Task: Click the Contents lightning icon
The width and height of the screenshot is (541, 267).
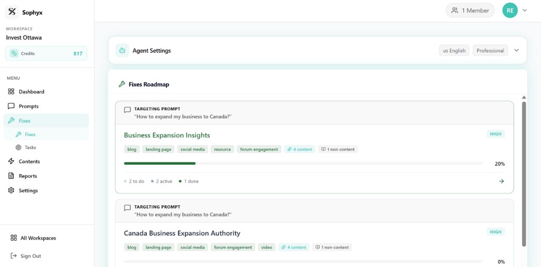Action: 11,161
